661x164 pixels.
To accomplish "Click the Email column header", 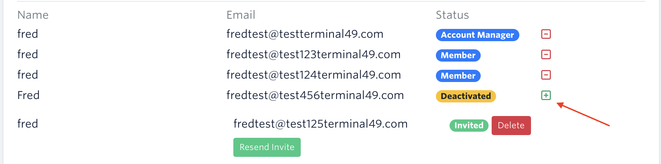I will click(241, 15).
